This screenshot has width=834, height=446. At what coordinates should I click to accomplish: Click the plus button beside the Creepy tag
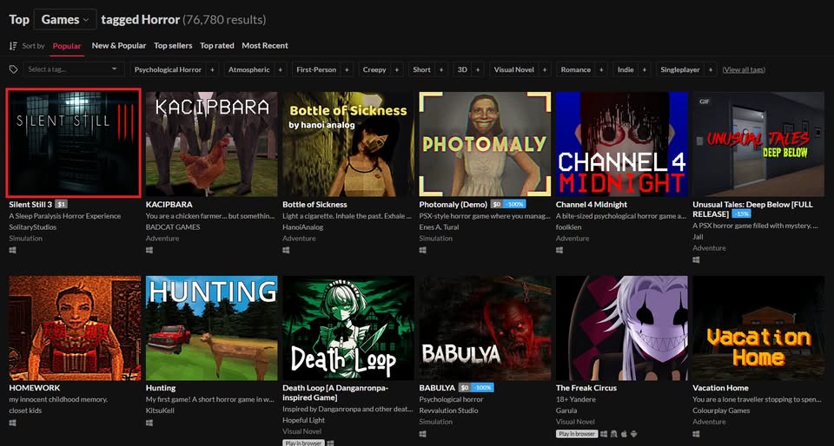tap(396, 69)
